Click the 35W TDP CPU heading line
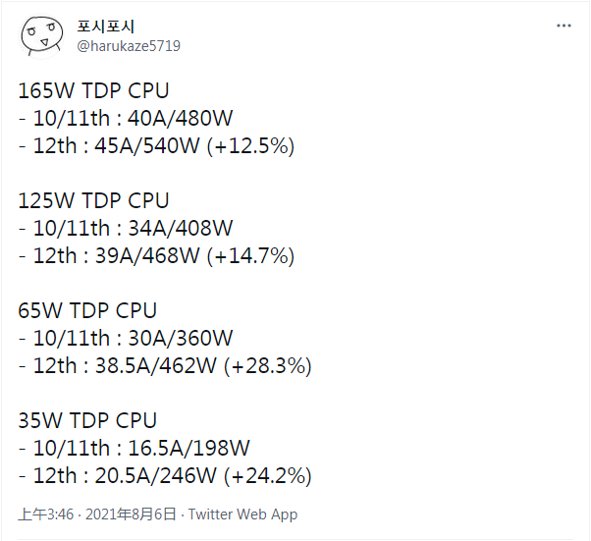Viewport: 591px width, 541px height. point(87,420)
